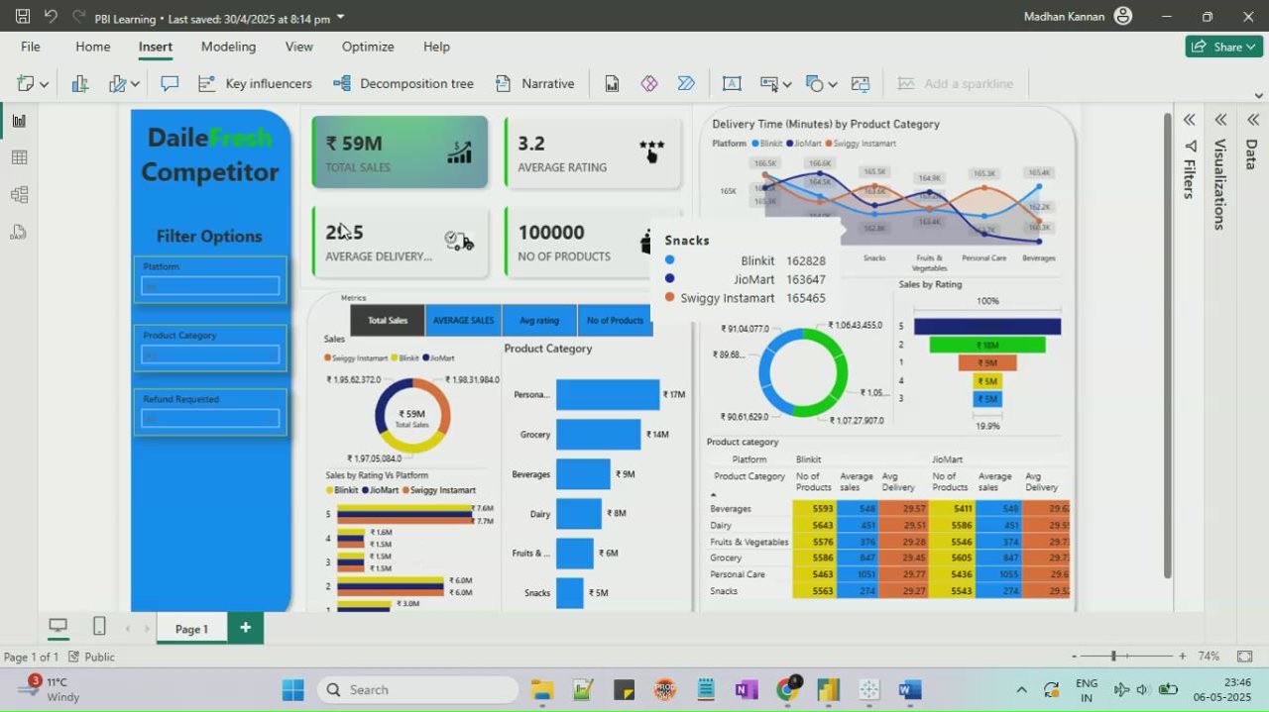Click the Shapes element icon
The width and height of the screenshot is (1269, 712).
pos(814,84)
